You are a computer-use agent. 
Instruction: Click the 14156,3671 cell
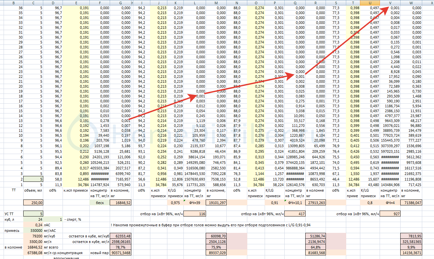pyautogui.click(x=411, y=253)
